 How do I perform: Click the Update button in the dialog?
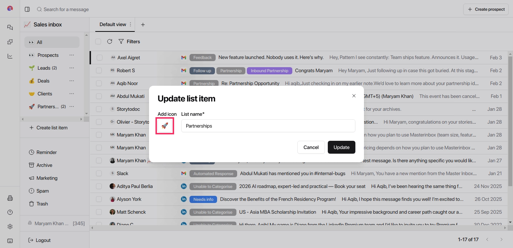(341, 147)
